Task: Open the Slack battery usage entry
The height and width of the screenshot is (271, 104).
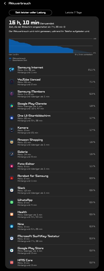Action: click(52, 190)
